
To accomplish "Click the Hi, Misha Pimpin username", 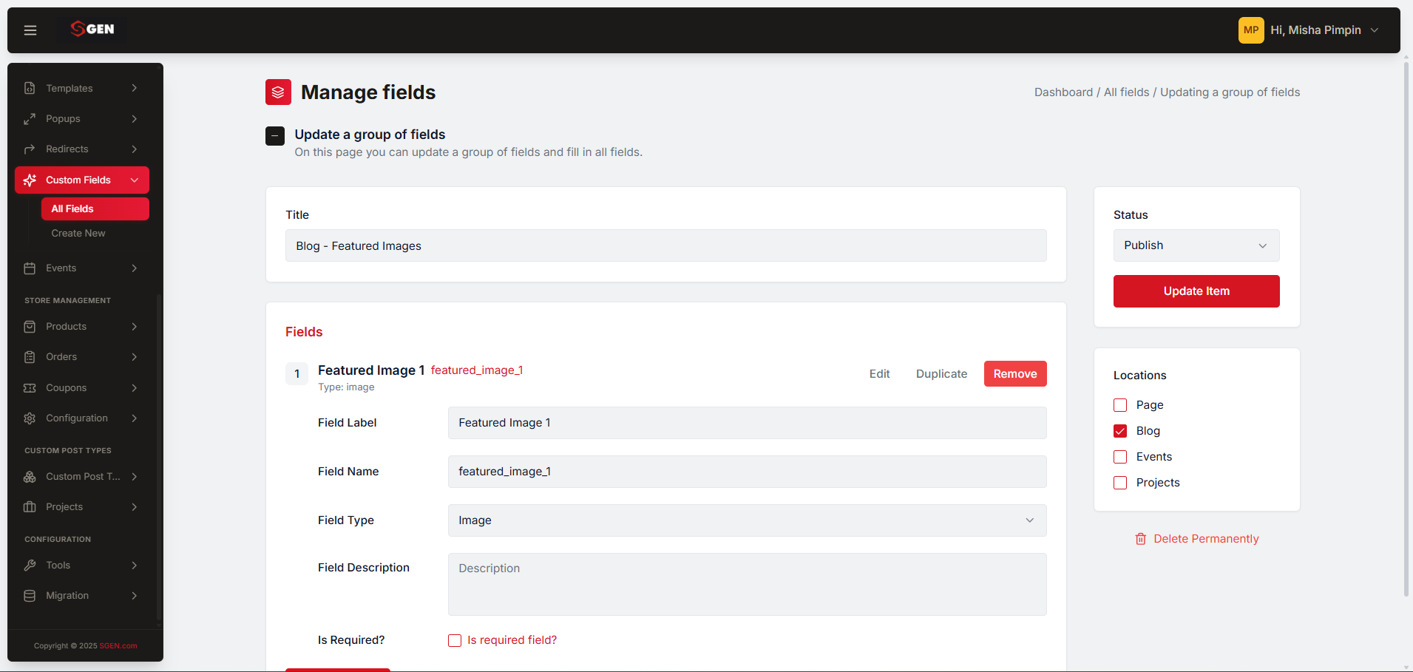I will 1315,30.
